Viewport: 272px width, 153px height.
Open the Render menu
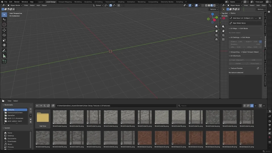pos(17,2)
